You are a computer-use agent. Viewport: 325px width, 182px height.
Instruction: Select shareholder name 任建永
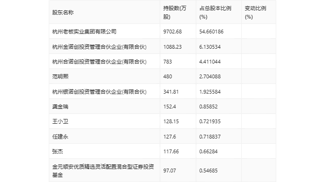60,137
